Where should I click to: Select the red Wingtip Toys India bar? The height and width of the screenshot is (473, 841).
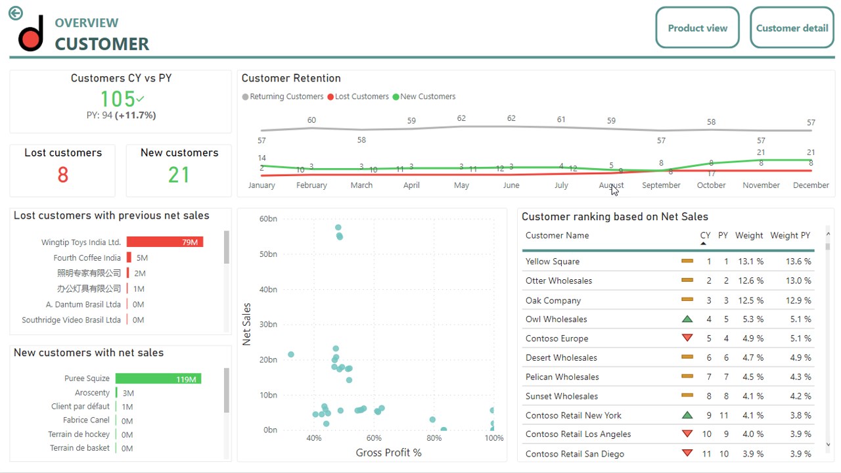pyautogui.click(x=164, y=242)
